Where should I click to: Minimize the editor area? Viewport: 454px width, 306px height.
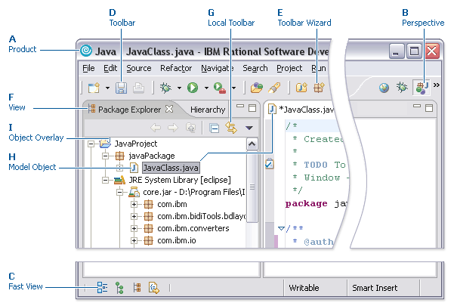tap(417, 107)
